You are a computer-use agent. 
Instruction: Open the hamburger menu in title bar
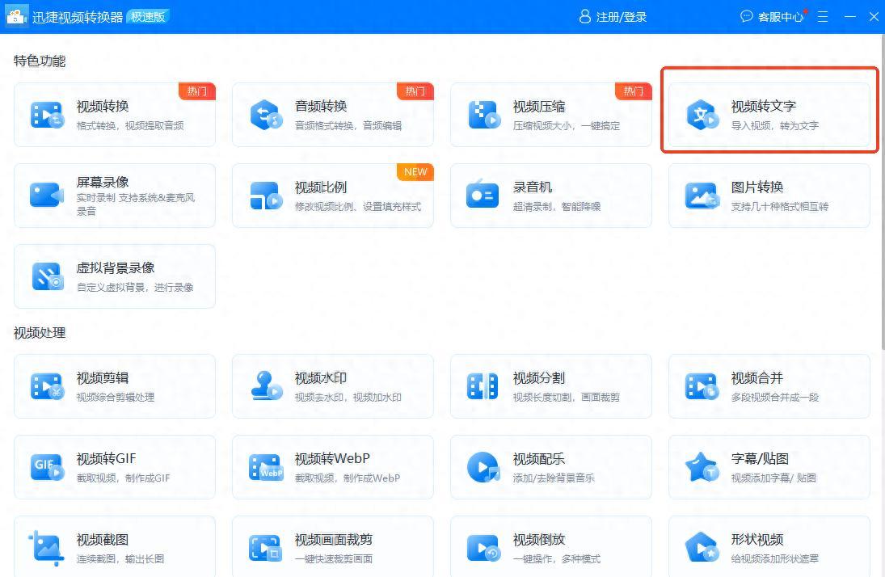(x=823, y=17)
